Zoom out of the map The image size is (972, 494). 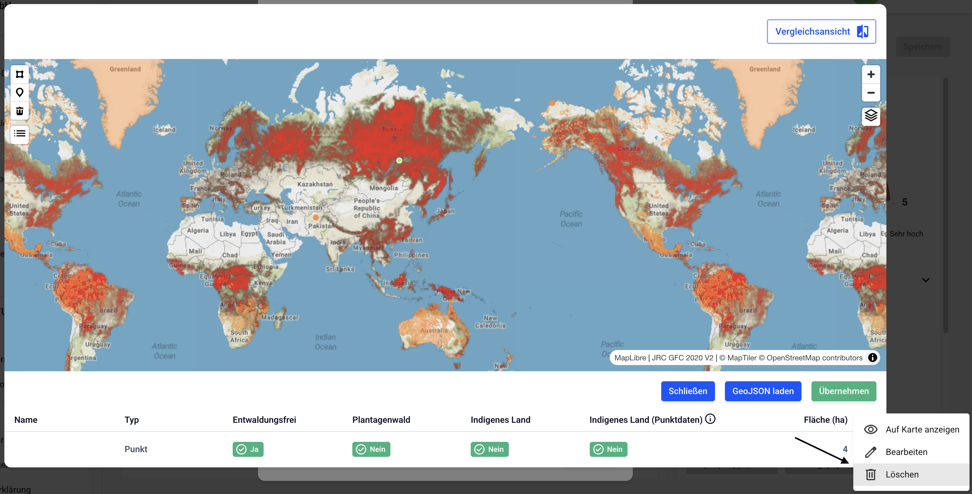[870, 93]
